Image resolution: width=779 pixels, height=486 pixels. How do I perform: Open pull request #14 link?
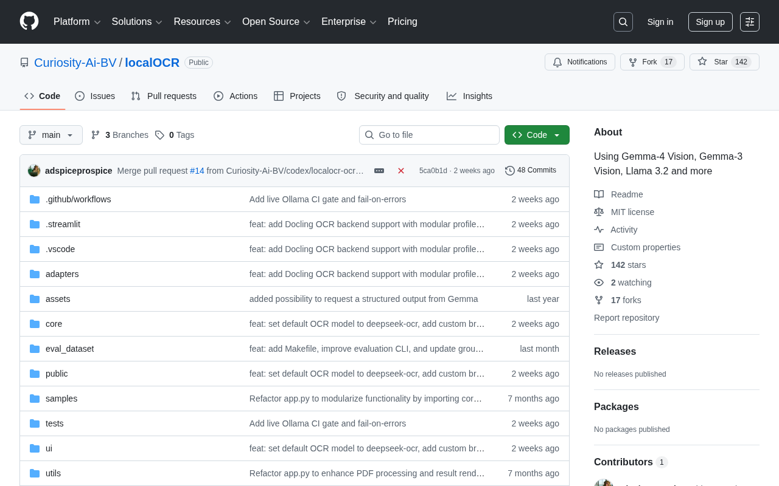pos(197,171)
